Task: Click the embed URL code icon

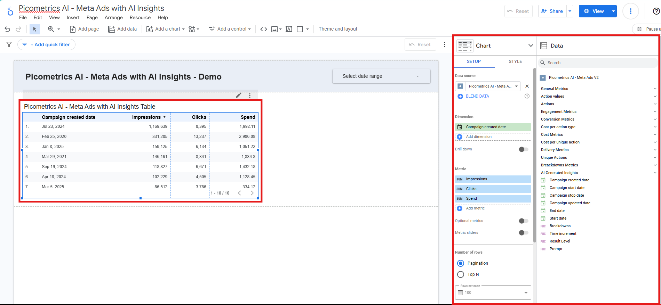Action: pyautogui.click(x=264, y=29)
